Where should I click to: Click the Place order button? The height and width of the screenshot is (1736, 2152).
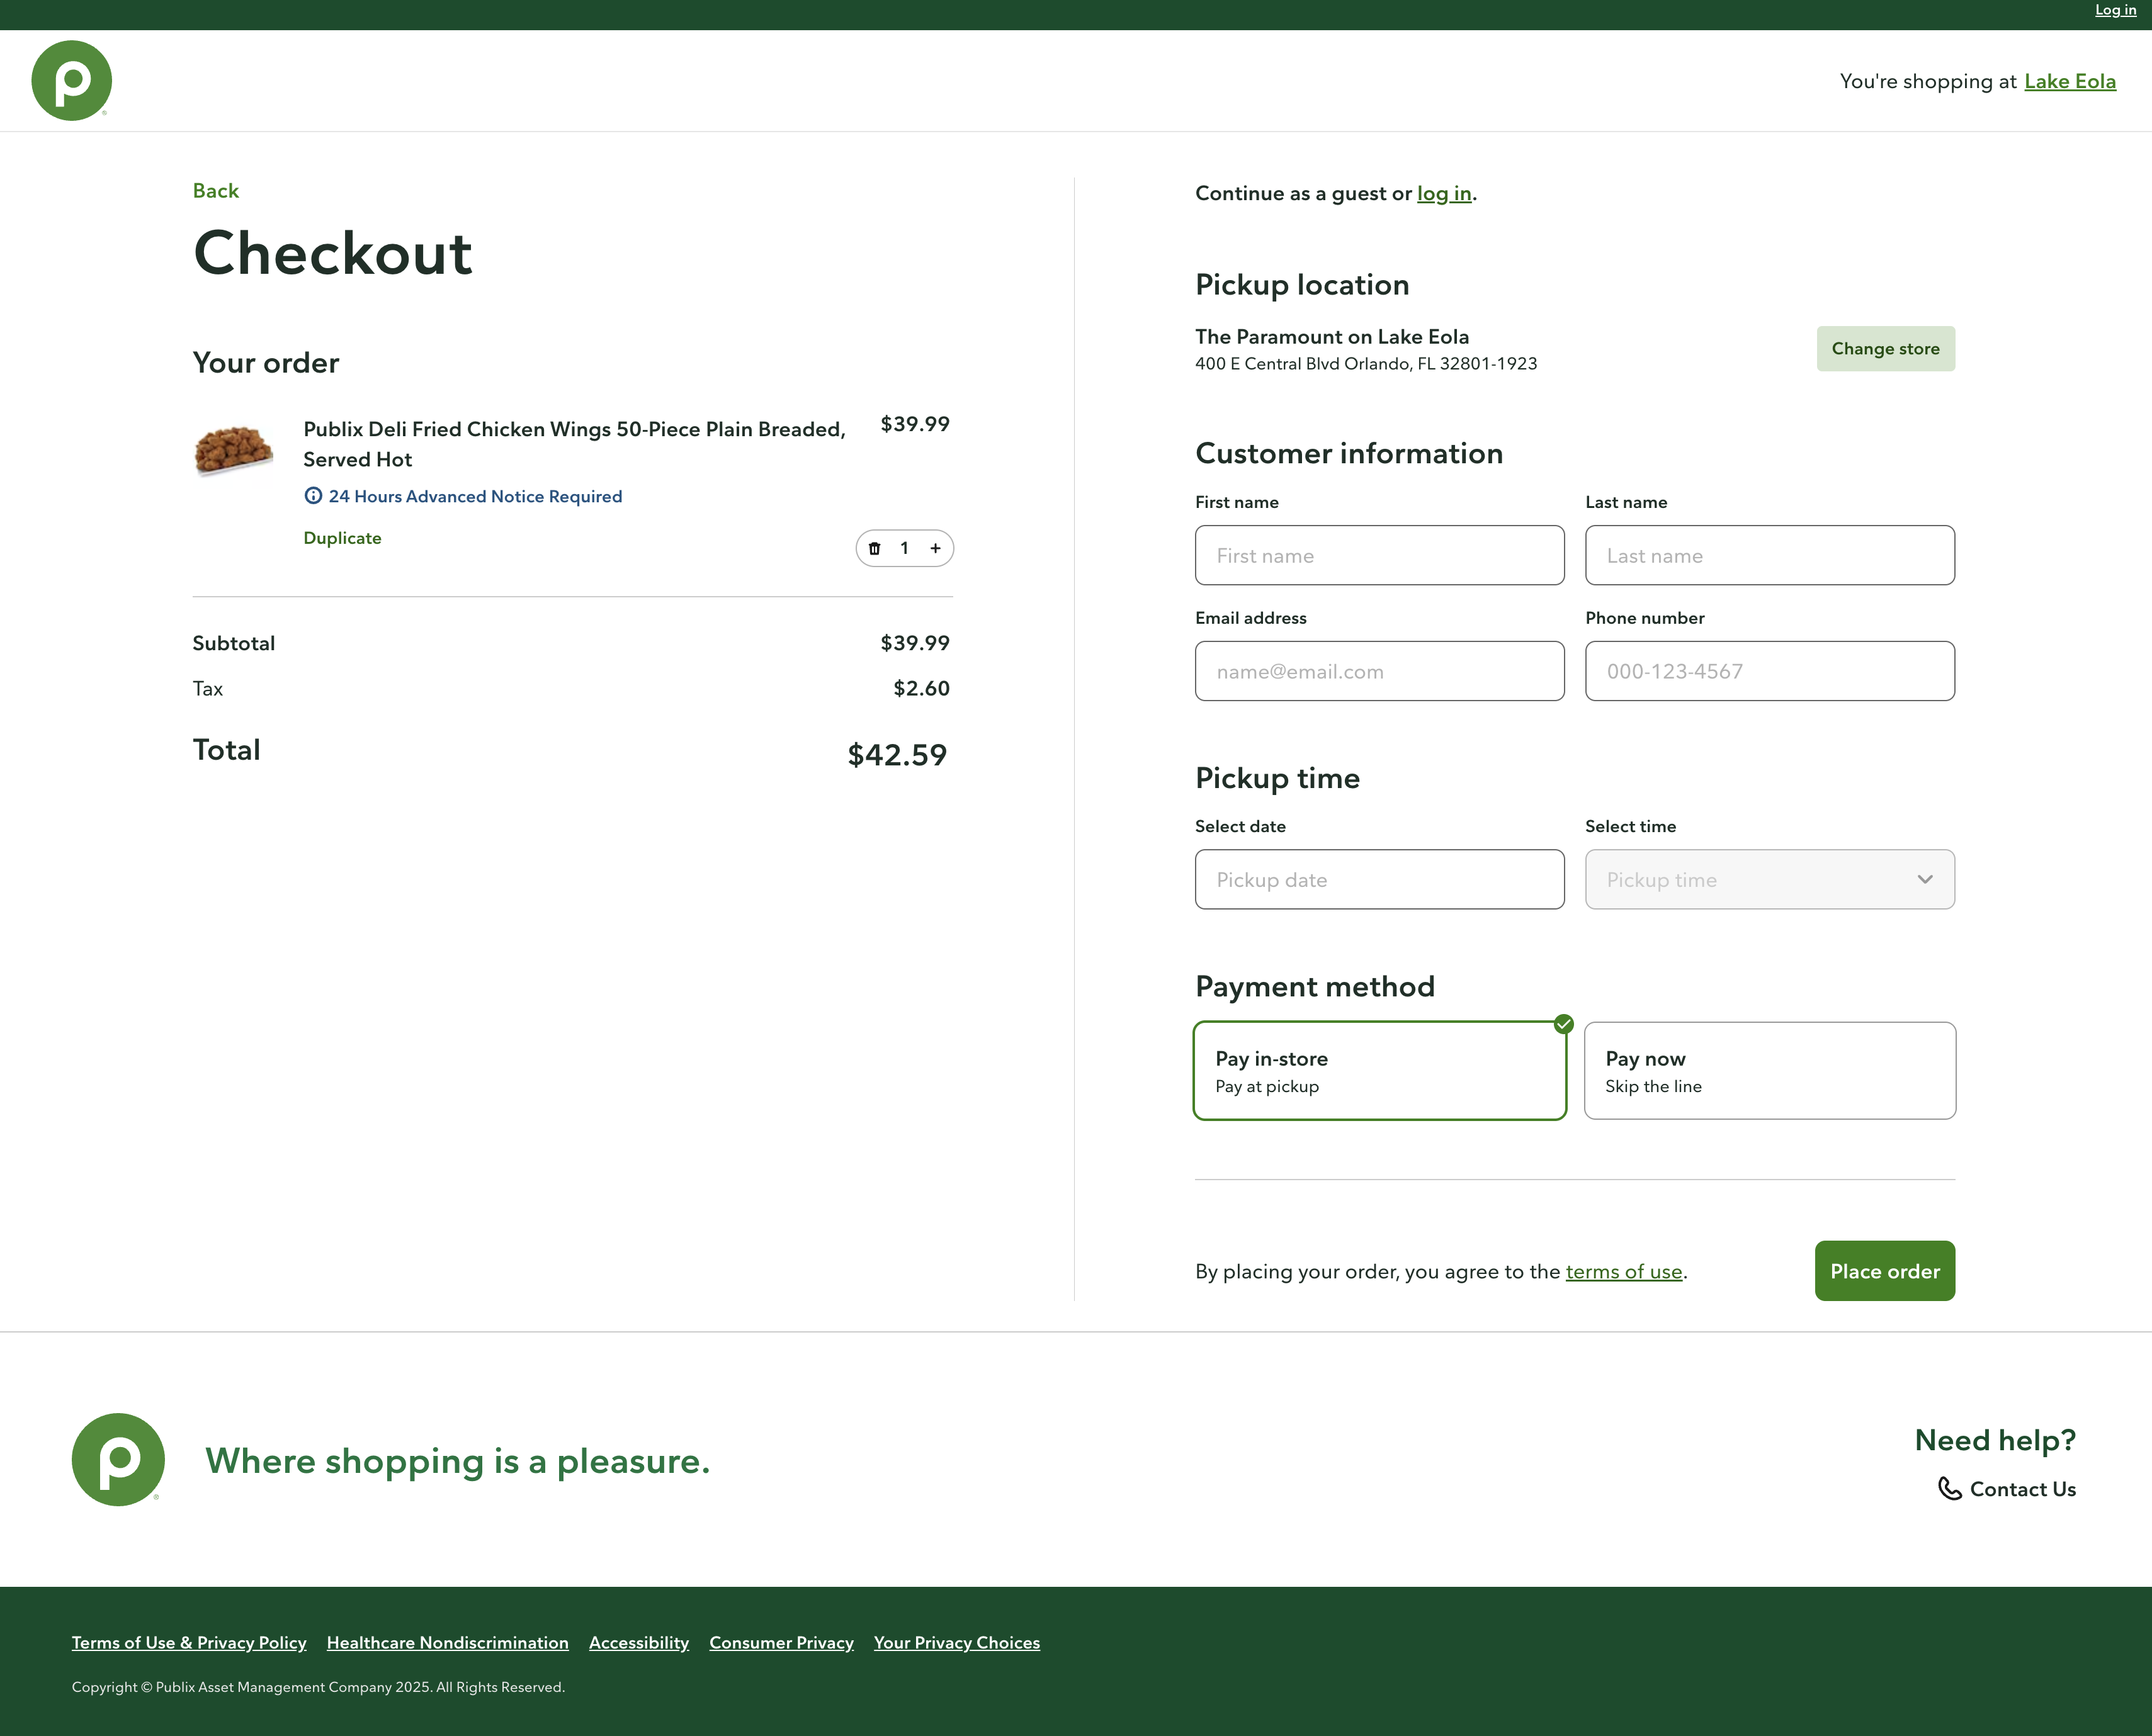click(x=1884, y=1271)
